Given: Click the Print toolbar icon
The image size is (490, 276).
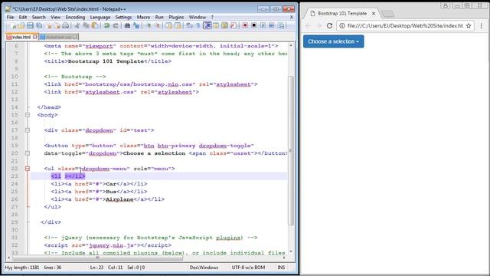Looking at the screenshot, I should point(66,26).
